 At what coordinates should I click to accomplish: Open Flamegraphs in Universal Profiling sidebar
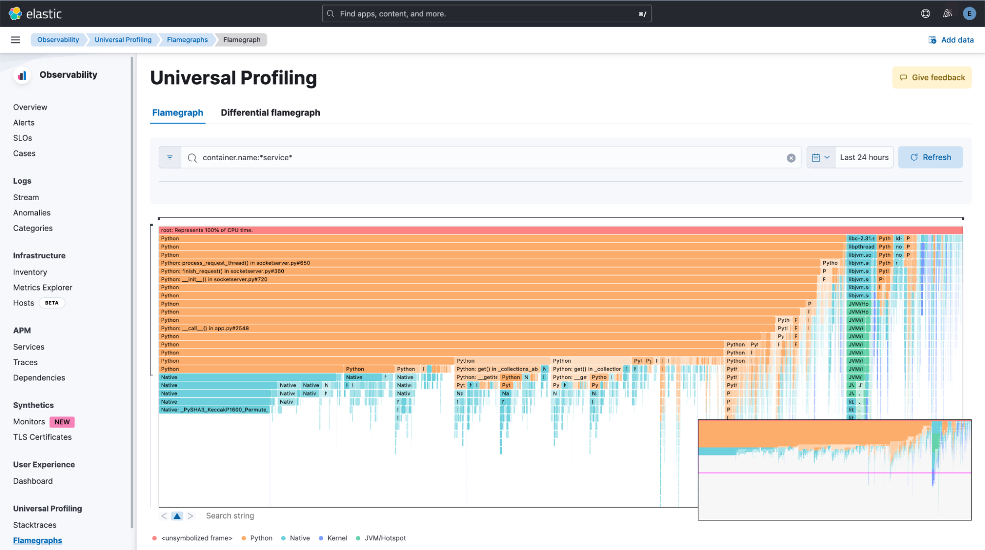[38, 540]
